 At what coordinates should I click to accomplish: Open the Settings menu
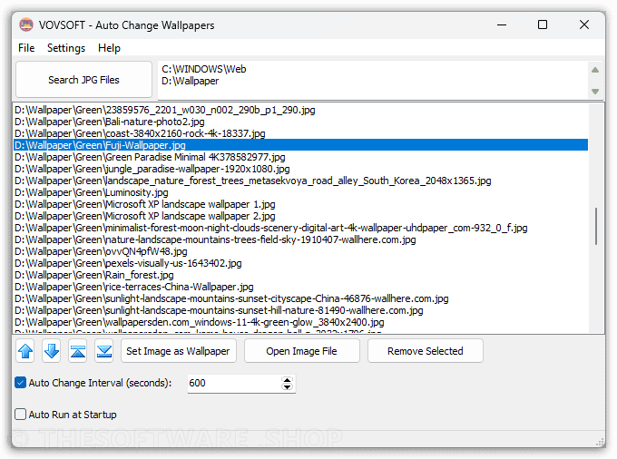[66, 48]
